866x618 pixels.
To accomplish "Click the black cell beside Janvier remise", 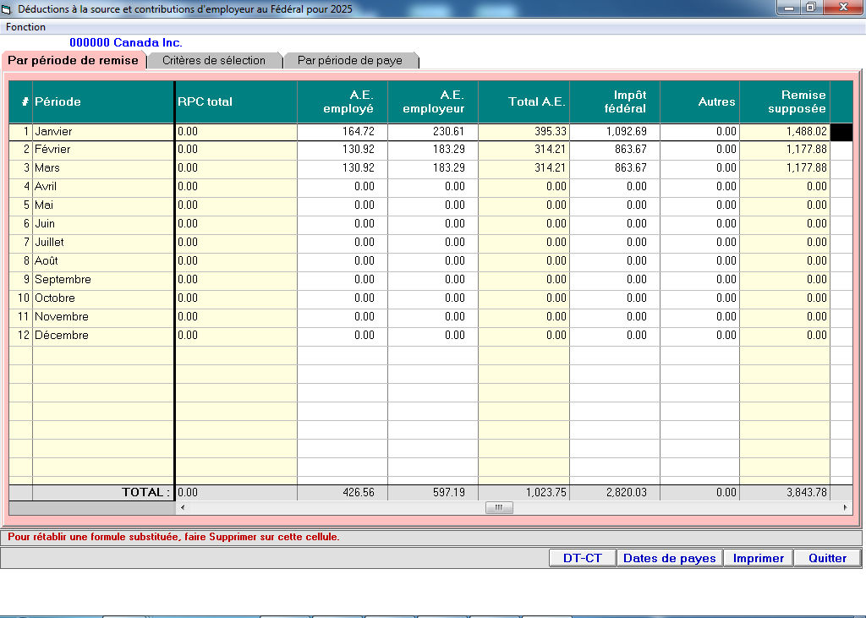I will [841, 132].
